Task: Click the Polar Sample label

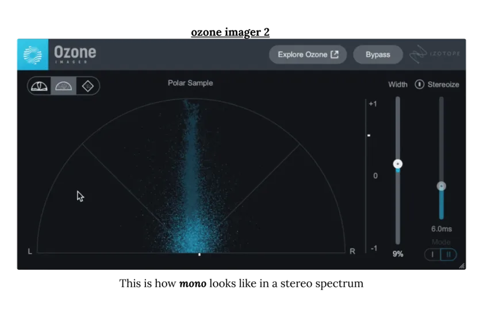Action: [x=190, y=83]
